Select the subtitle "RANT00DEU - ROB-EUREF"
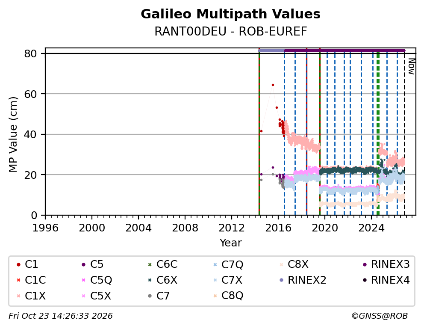This screenshot has height=329, width=424. pyautogui.click(x=231, y=31)
